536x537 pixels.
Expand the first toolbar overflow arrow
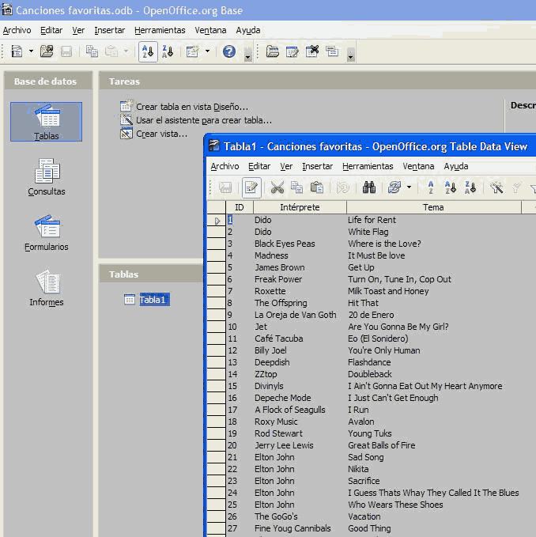(248, 55)
